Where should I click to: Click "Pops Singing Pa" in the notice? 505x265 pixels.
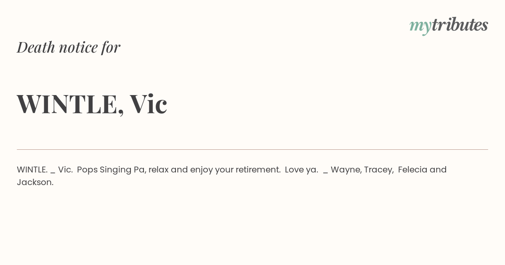(111, 170)
